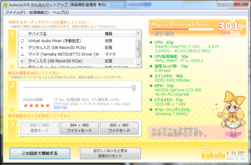Select the 800 × 600 標準モード option
The width and height of the screenshot is (251, 165).
click(39, 128)
